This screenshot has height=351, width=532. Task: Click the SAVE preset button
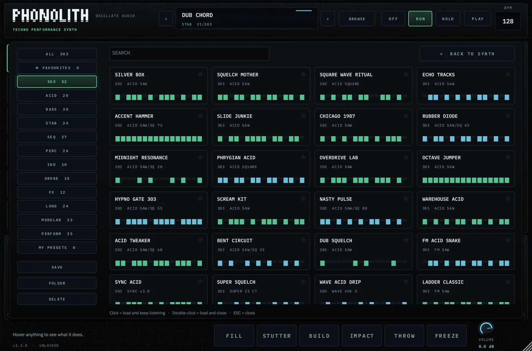click(x=57, y=267)
